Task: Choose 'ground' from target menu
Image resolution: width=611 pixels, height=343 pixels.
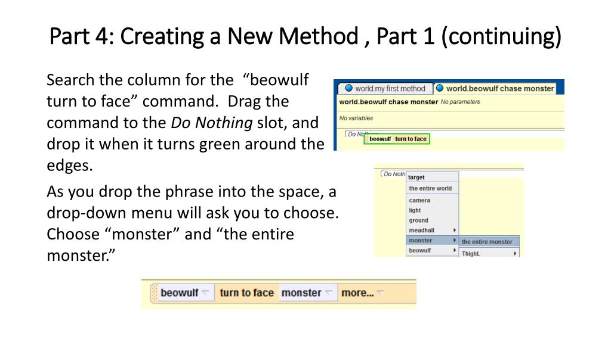Action: (x=432, y=220)
